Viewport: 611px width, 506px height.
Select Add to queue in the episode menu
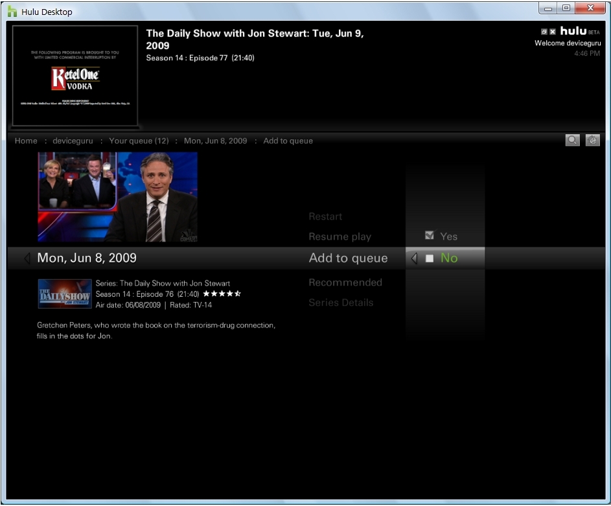(349, 258)
